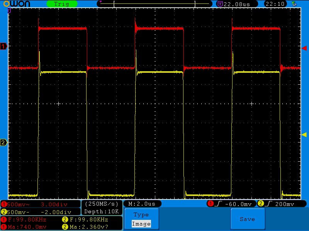Click the channel 2 yellow ground marker

tap(3, 142)
